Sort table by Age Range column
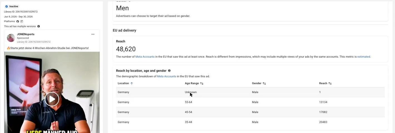 [x=194, y=83]
